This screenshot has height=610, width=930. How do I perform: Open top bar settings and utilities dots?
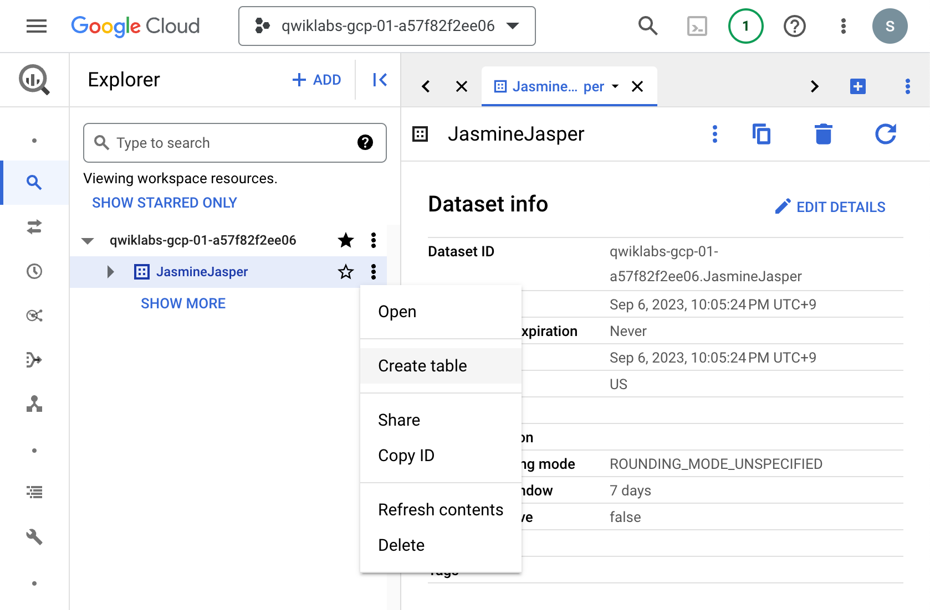(x=843, y=26)
